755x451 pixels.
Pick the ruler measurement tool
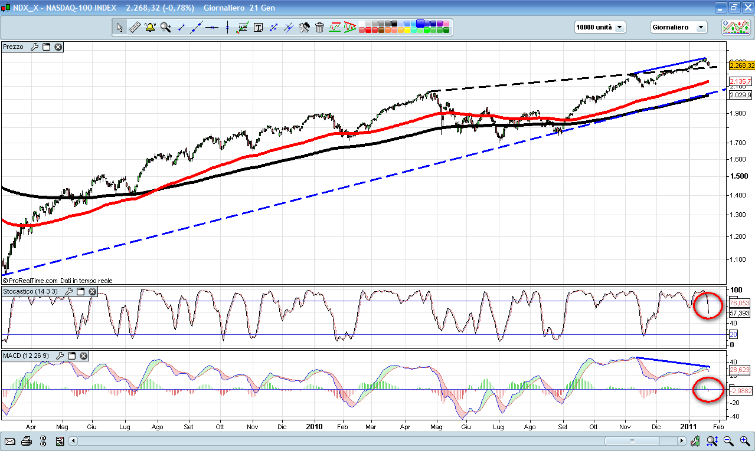tap(135, 27)
